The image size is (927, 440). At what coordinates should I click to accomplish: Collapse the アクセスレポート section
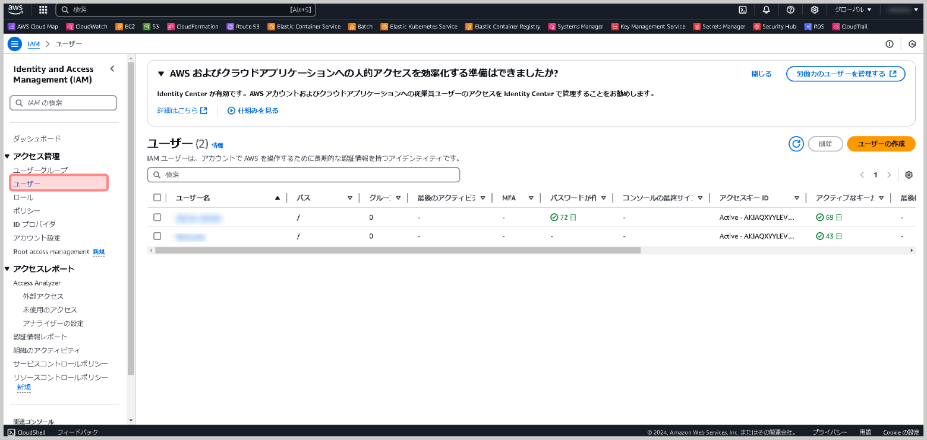[7, 269]
